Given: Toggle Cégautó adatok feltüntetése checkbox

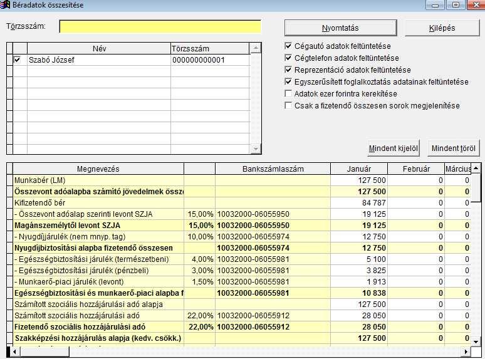Looking at the screenshot, I should pos(288,46).
